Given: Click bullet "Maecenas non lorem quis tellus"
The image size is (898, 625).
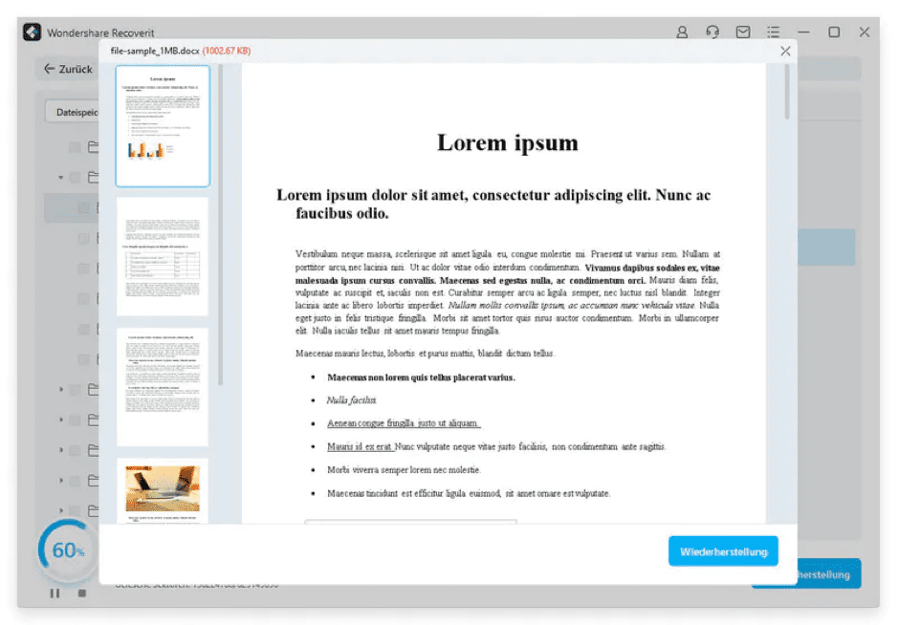Looking at the screenshot, I should [421, 377].
